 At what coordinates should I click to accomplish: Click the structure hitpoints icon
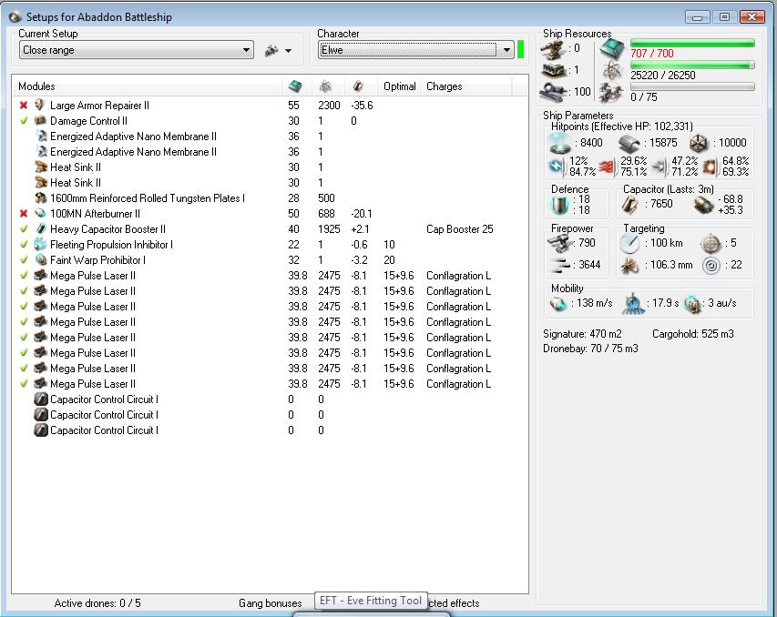(698, 143)
